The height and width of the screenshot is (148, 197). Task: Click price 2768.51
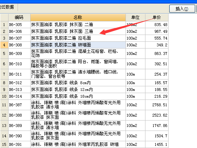pyautogui.click(x=157, y=105)
